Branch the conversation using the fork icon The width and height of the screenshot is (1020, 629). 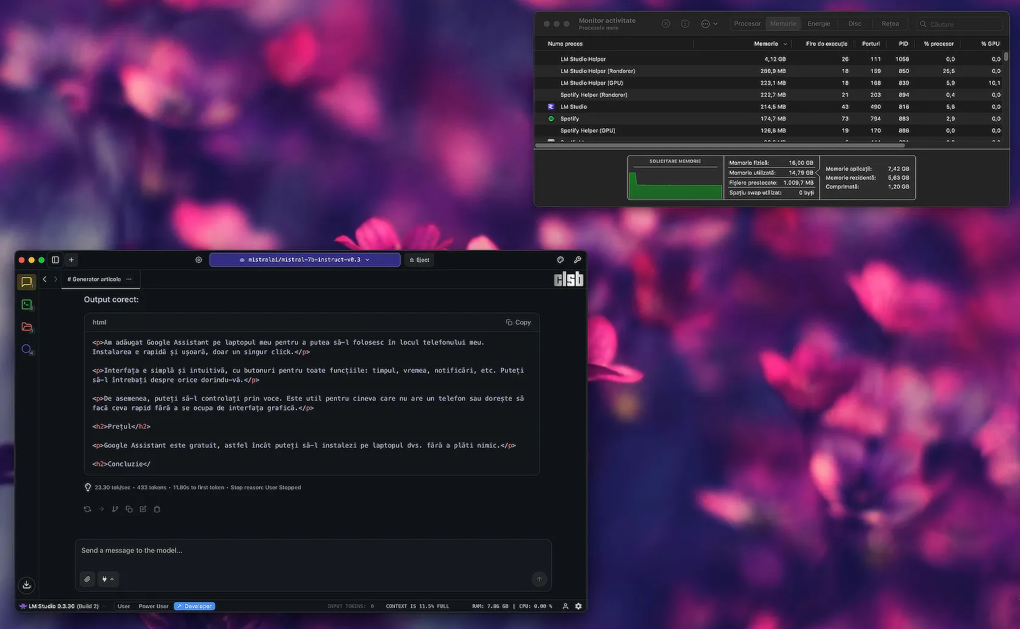[x=115, y=509]
